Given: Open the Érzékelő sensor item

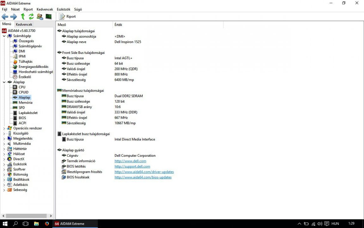Looking at the screenshot, I should click(25, 77).
